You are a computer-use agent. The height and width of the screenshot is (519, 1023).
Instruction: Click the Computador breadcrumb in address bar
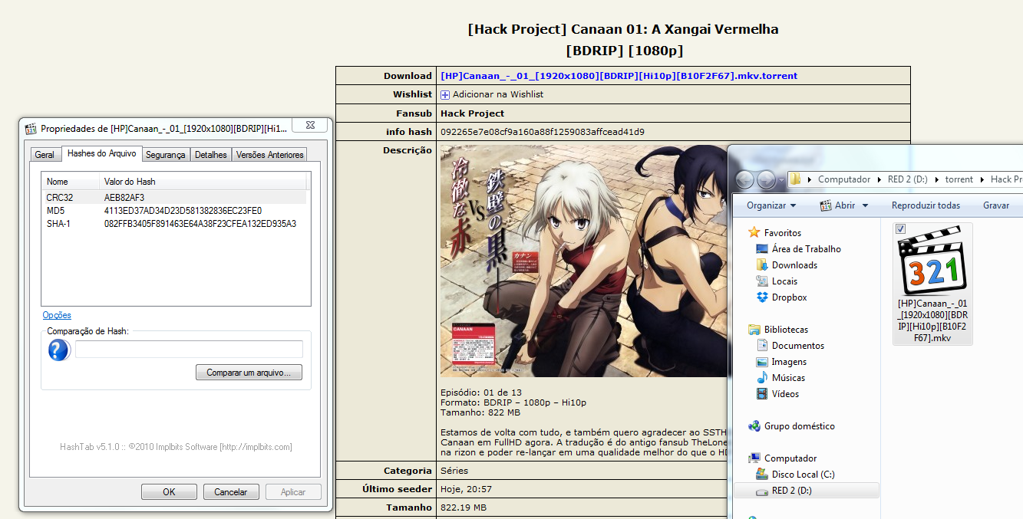tap(844, 179)
